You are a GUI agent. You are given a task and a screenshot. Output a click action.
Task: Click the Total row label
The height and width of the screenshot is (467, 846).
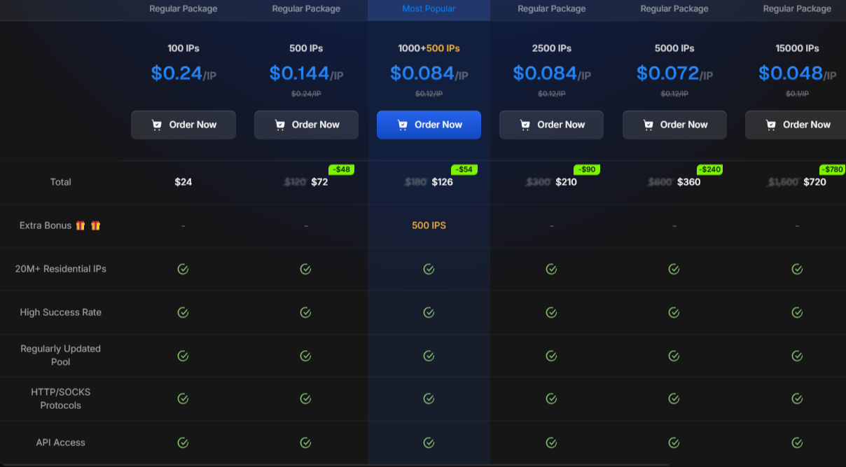pyautogui.click(x=61, y=182)
